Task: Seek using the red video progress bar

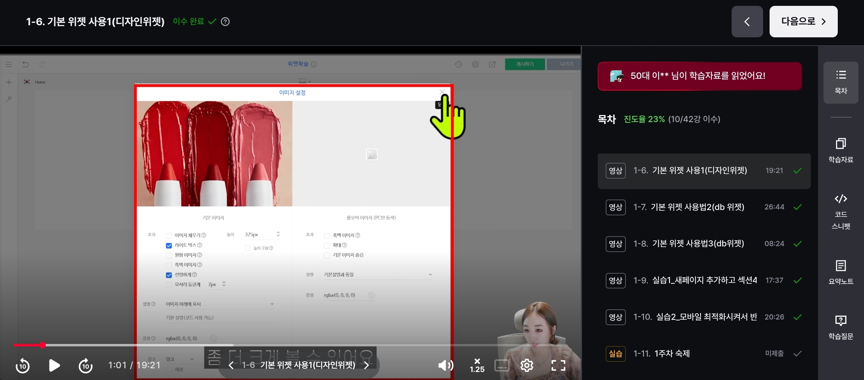Action: pos(290,345)
